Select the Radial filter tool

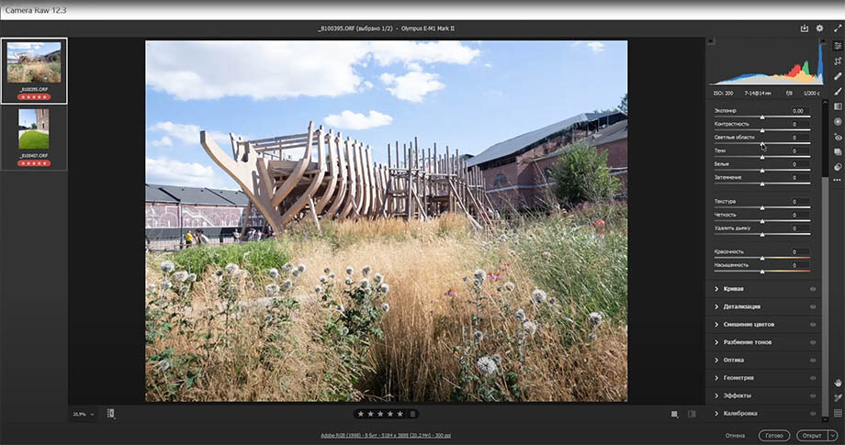pos(838,122)
